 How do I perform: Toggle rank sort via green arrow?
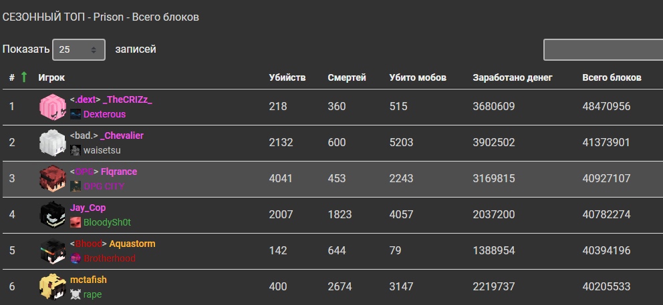coord(24,77)
